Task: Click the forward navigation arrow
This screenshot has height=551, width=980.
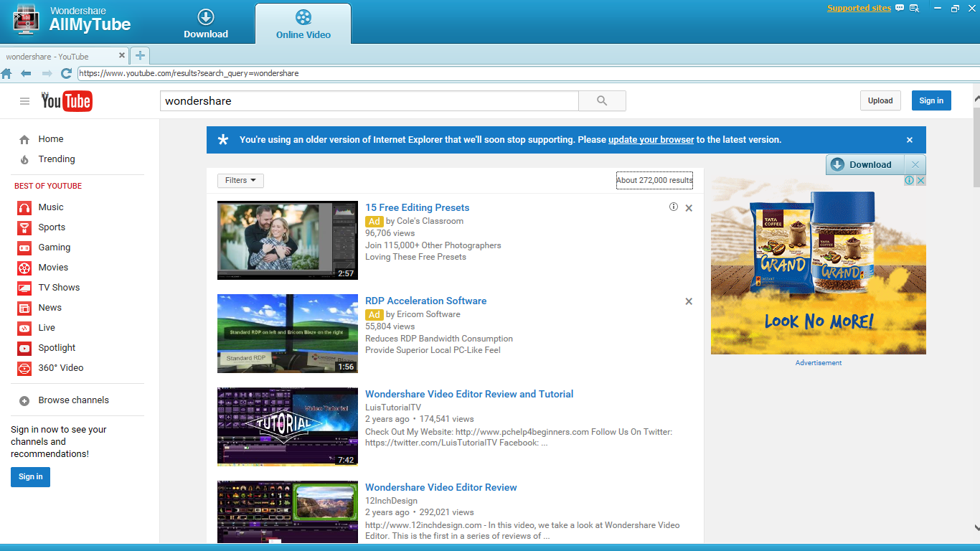Action: tap(47, 73)
